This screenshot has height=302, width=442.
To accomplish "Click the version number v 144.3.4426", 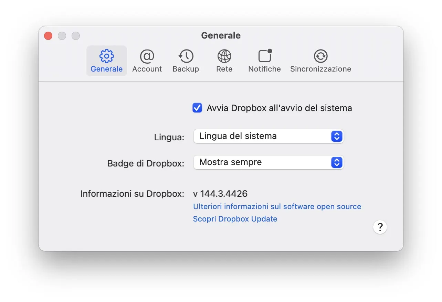I will pos(220,193).
